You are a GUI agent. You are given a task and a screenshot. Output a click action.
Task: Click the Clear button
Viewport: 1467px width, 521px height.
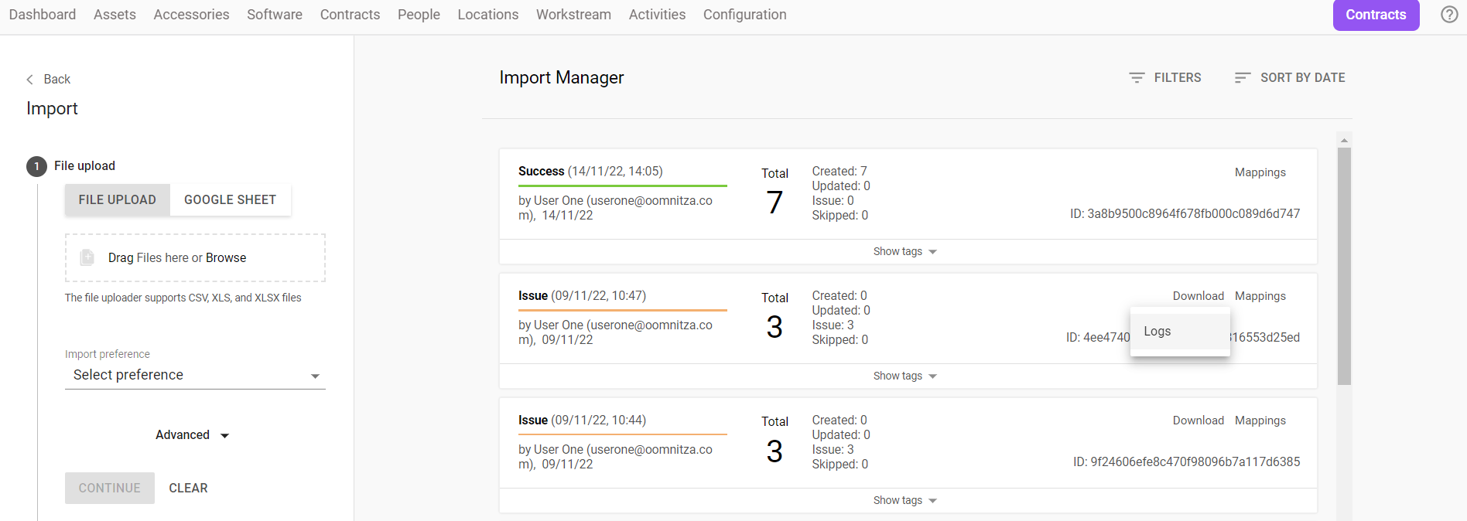(x=188, y=489)
